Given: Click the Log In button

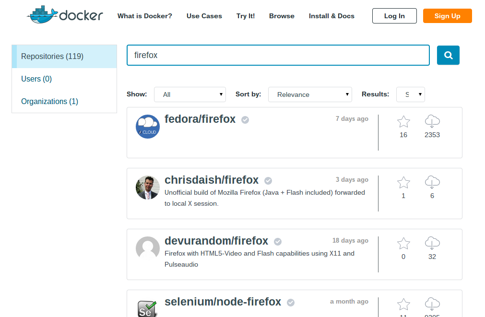Looking at the screenshot, I should (x=394, y=16).
